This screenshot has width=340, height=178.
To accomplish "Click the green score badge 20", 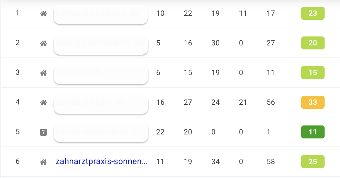I will 313,43.
